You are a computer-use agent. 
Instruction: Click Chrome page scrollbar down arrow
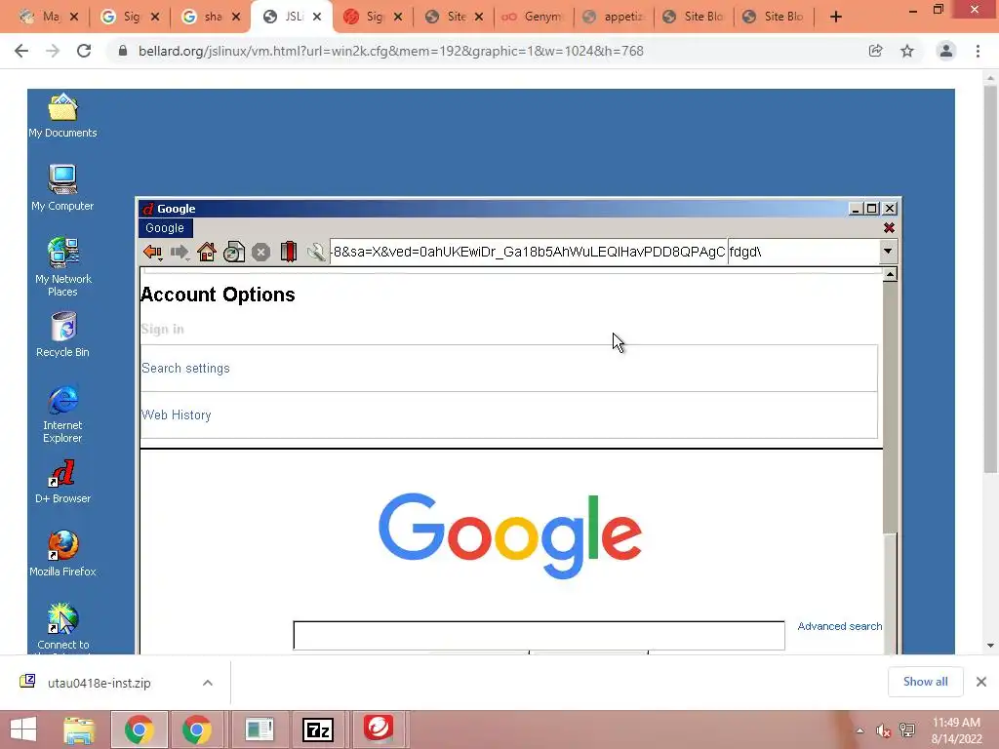pyautogui.click(x=990, y=646)
